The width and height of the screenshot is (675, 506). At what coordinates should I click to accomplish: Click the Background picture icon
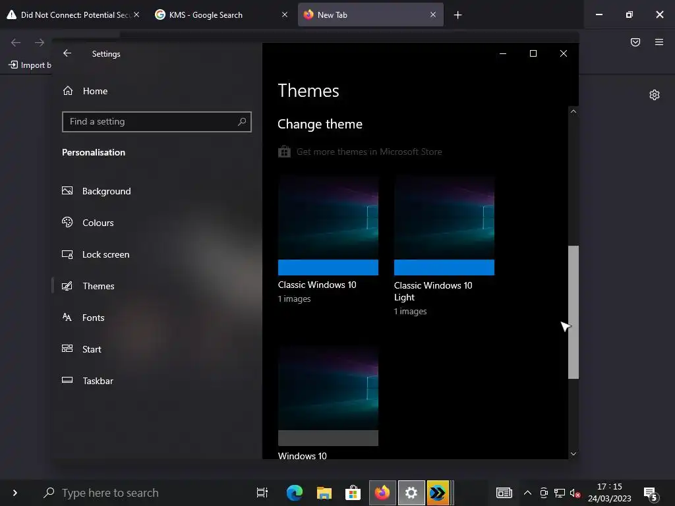[67, 190]
